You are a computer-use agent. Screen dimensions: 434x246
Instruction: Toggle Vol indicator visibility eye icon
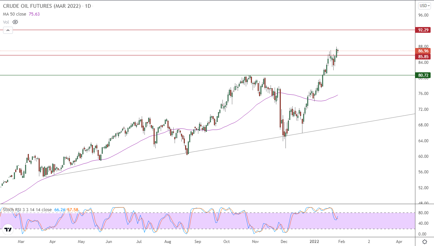coord(15,22)
